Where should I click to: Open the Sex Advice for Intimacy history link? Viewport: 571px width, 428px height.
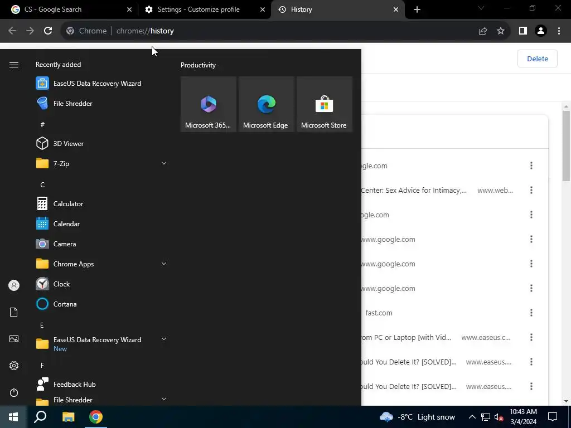pos(414,190)
